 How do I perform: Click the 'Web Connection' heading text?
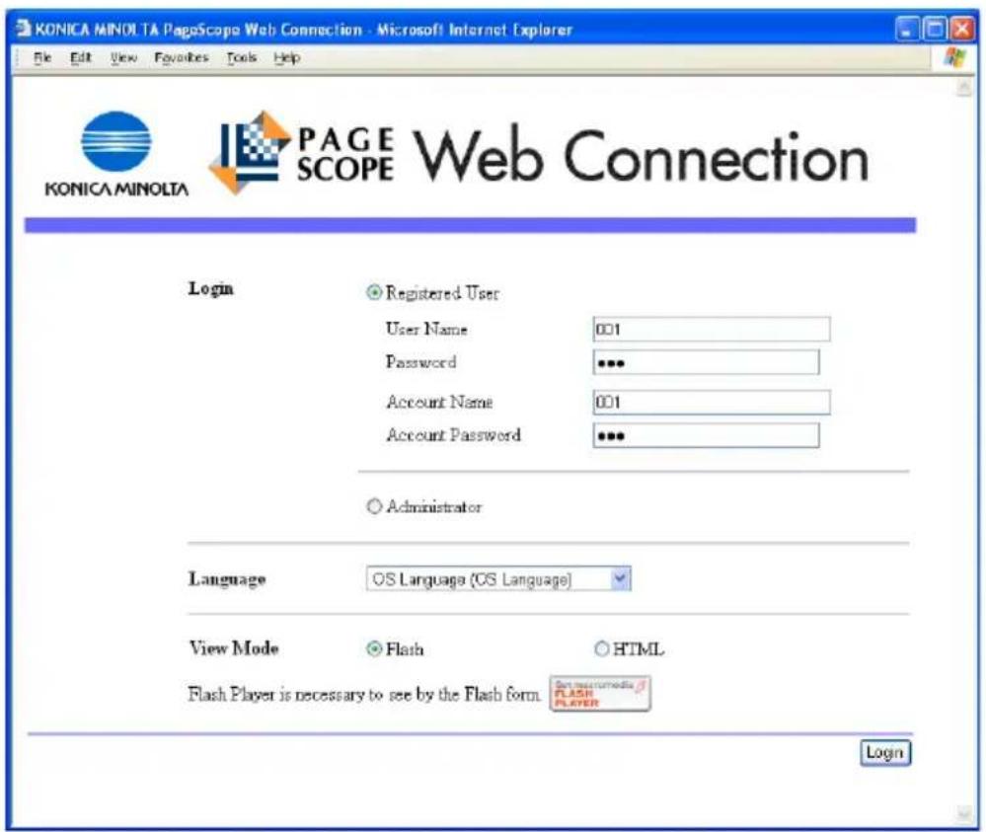point(641,154)
